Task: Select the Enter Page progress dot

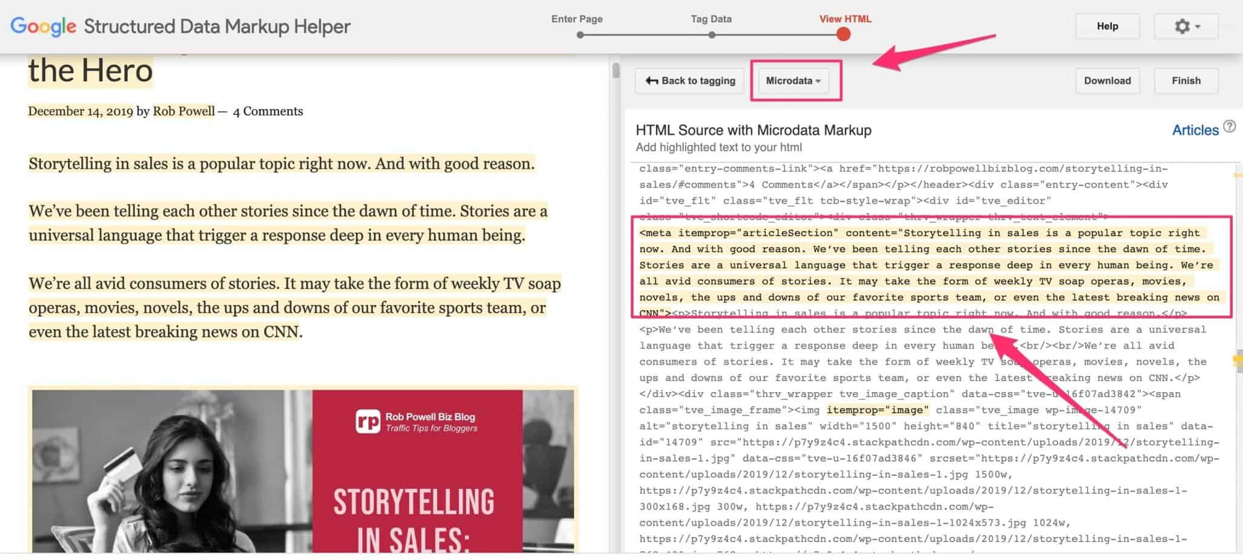Action: point(580,34)
